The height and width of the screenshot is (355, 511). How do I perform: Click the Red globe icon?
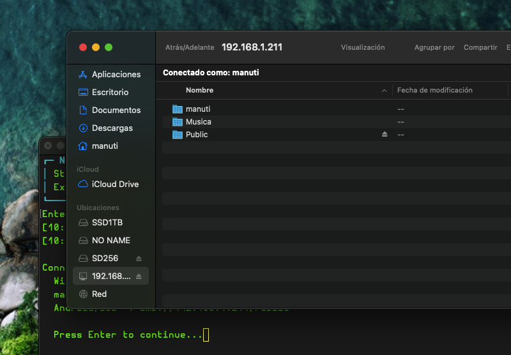click(x=83, y=294)
